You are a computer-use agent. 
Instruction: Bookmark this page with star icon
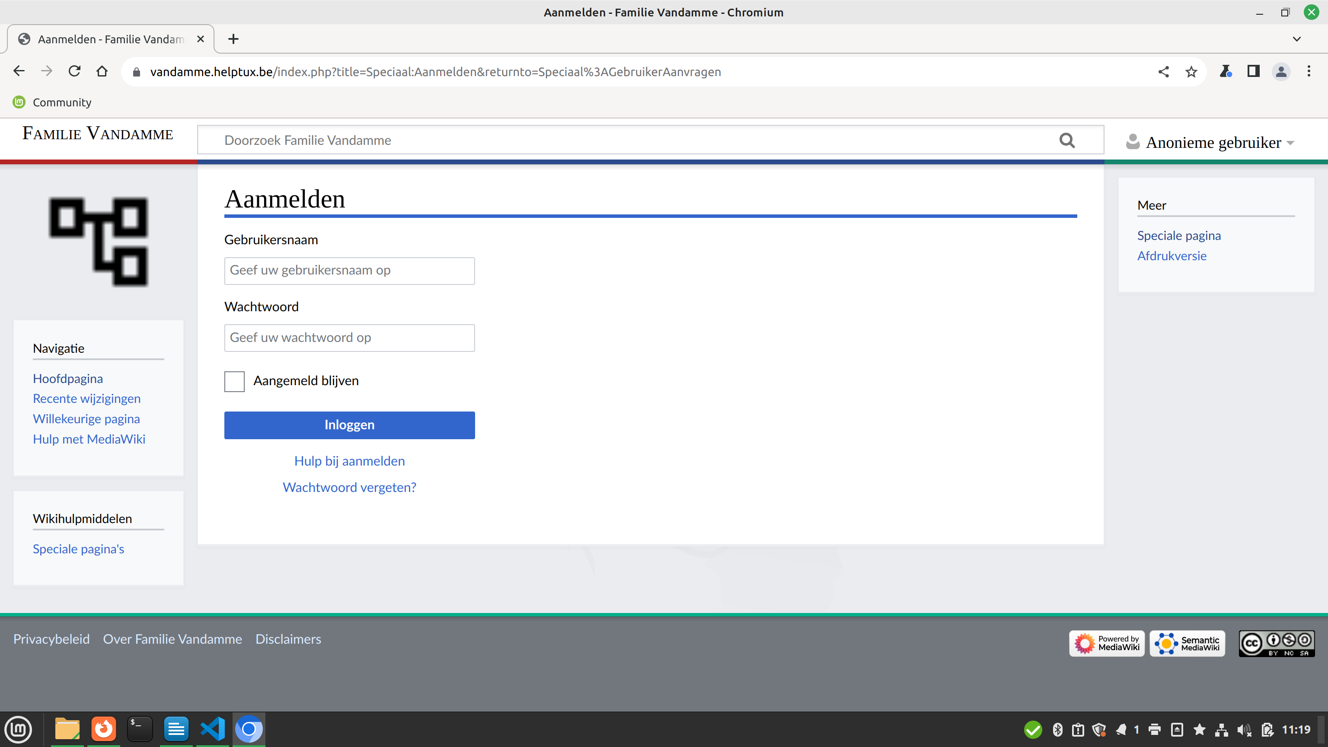[1191, 72]
